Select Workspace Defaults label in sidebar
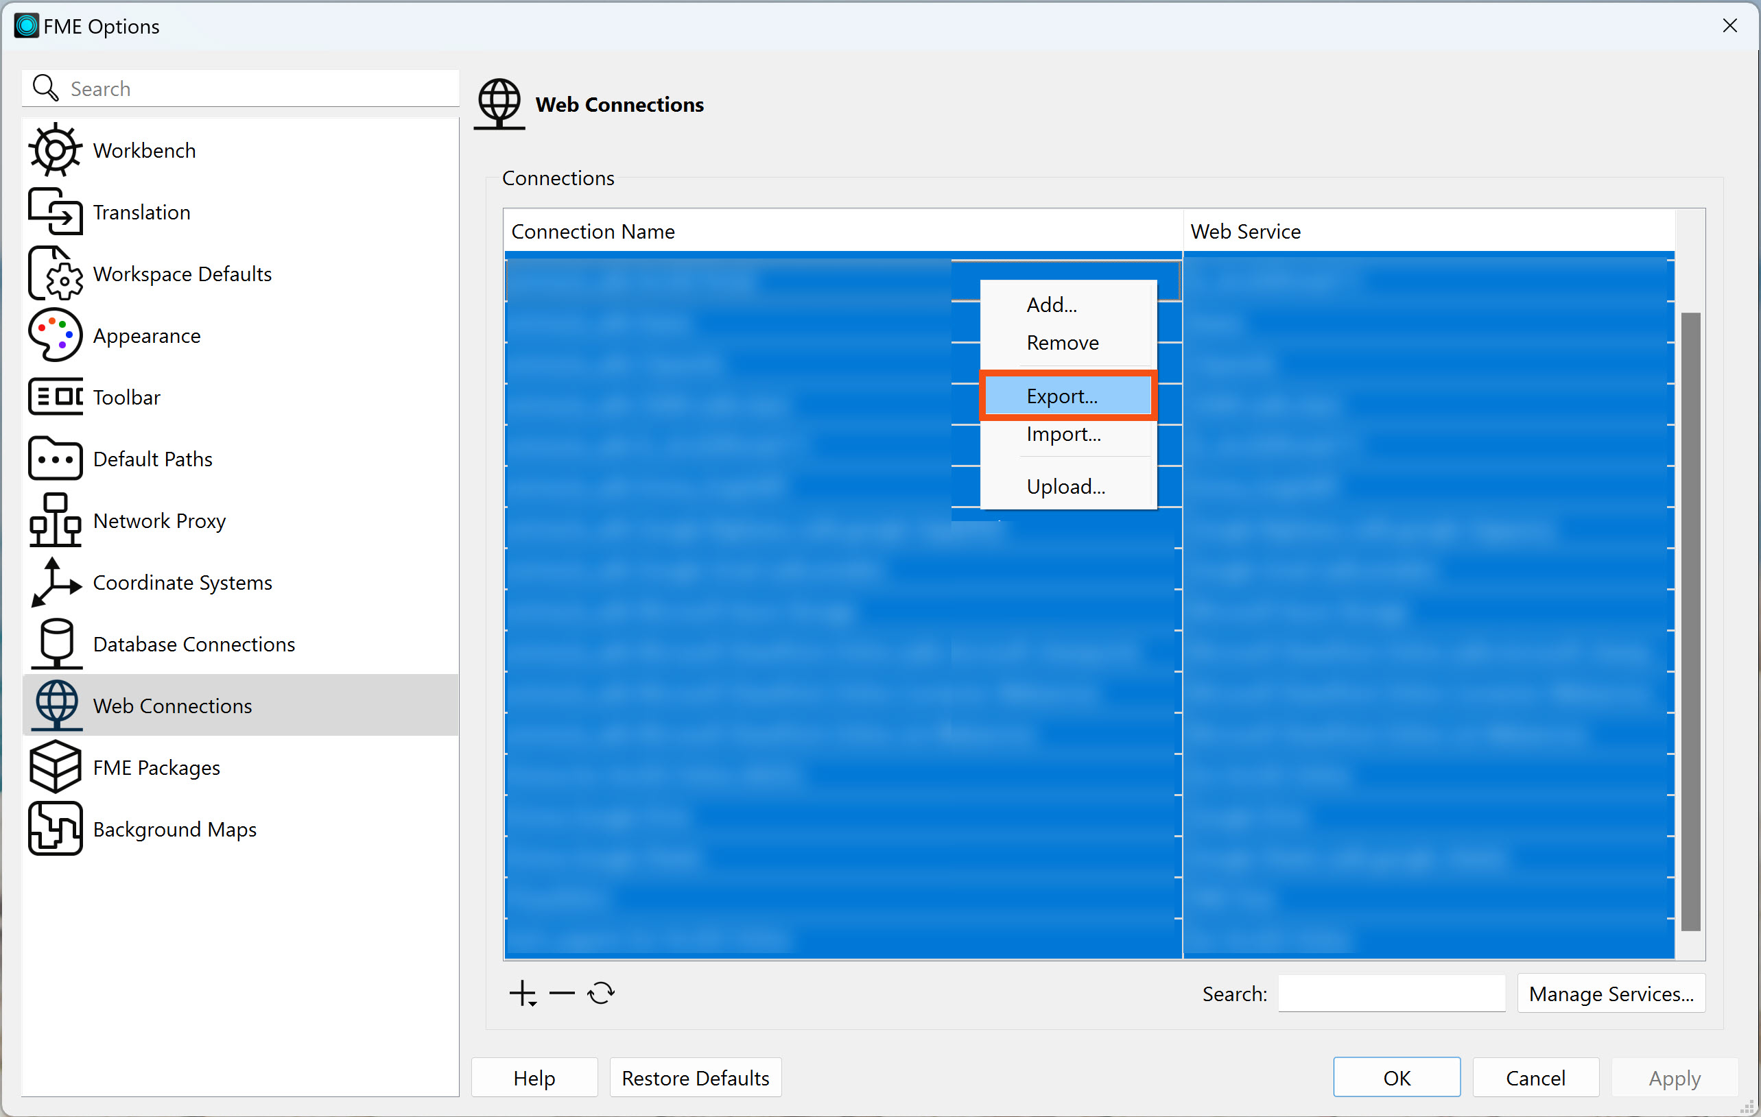This screenshot has height=1117, width=1761. pyautogui.click(x=183, y=274)
